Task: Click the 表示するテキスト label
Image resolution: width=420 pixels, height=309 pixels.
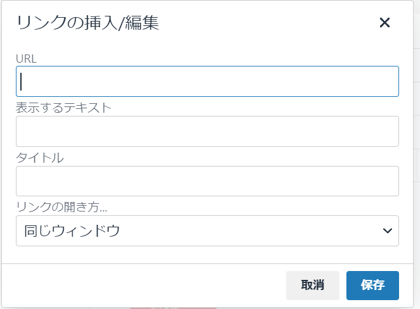Action: [63, 108]
